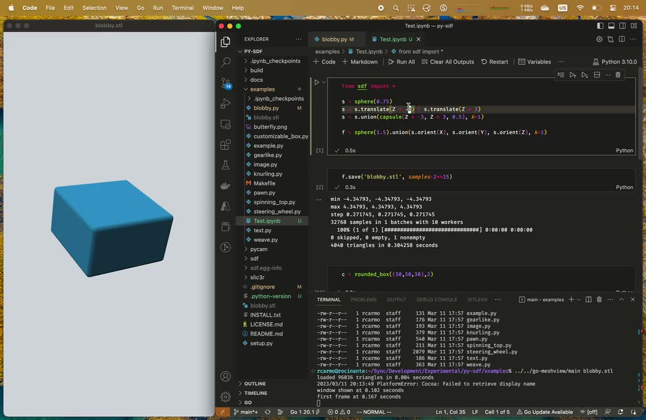
Task: Click Go Update Available in status bar
Action: pyautogui.click(x=545, y=412)
